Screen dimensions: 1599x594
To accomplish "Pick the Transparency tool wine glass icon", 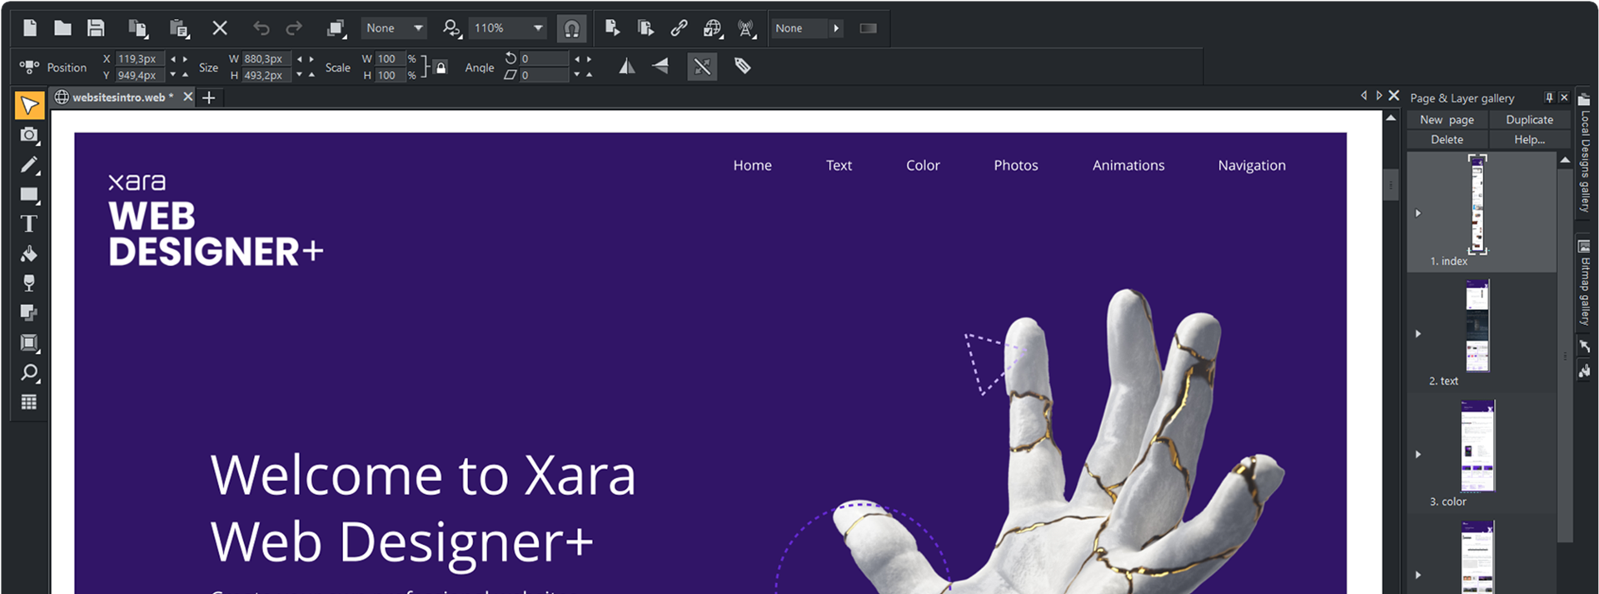I will [x=29, y=283].
